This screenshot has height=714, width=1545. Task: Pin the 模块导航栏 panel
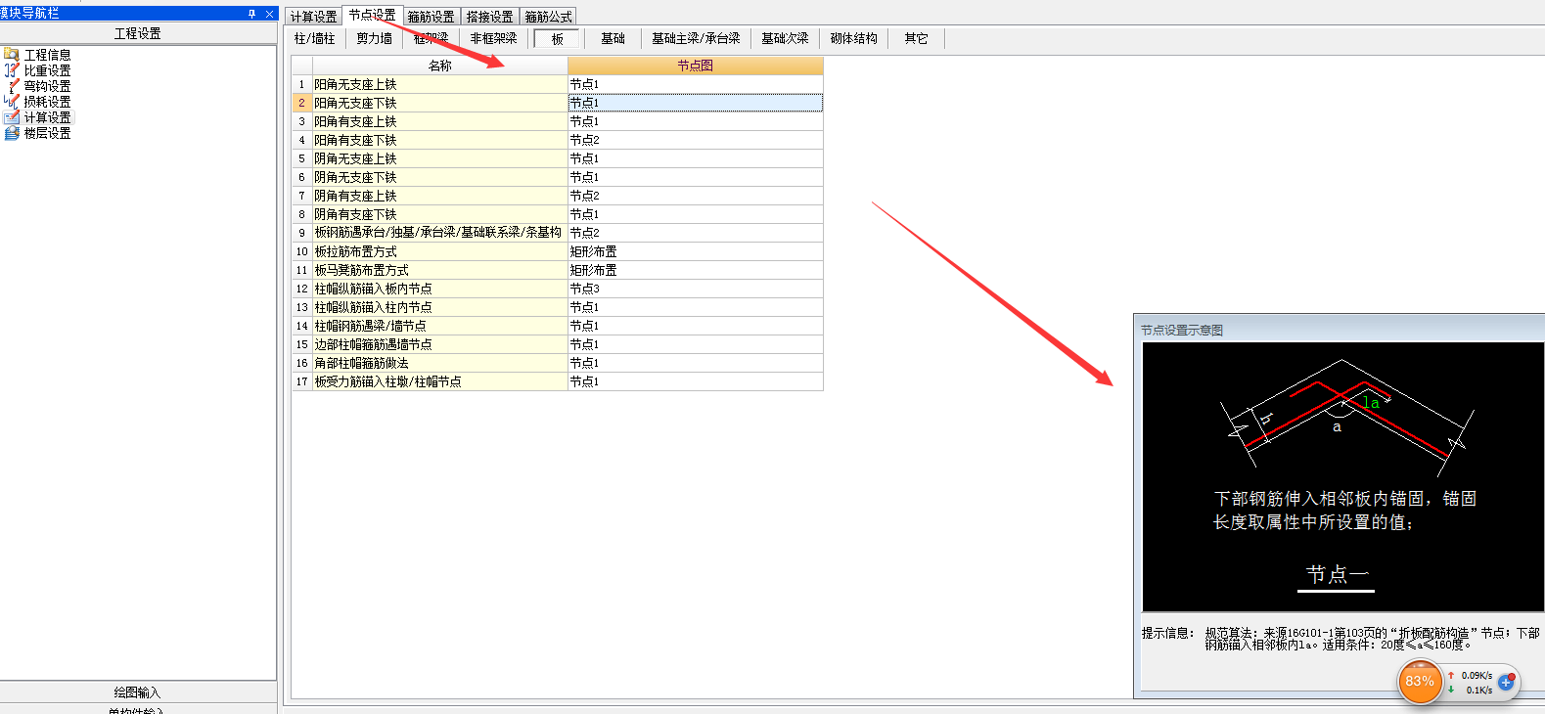click(251, 14)
